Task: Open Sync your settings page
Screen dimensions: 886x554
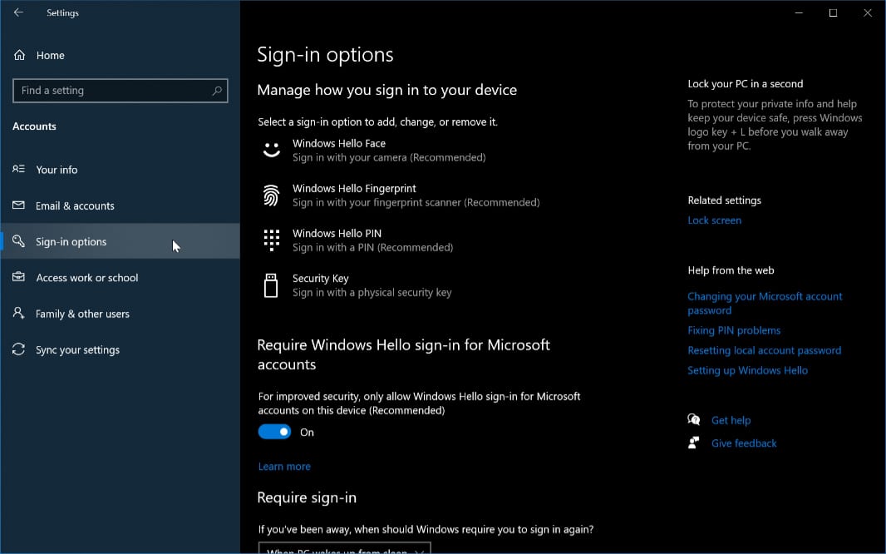Action: [x=77, y=350]
